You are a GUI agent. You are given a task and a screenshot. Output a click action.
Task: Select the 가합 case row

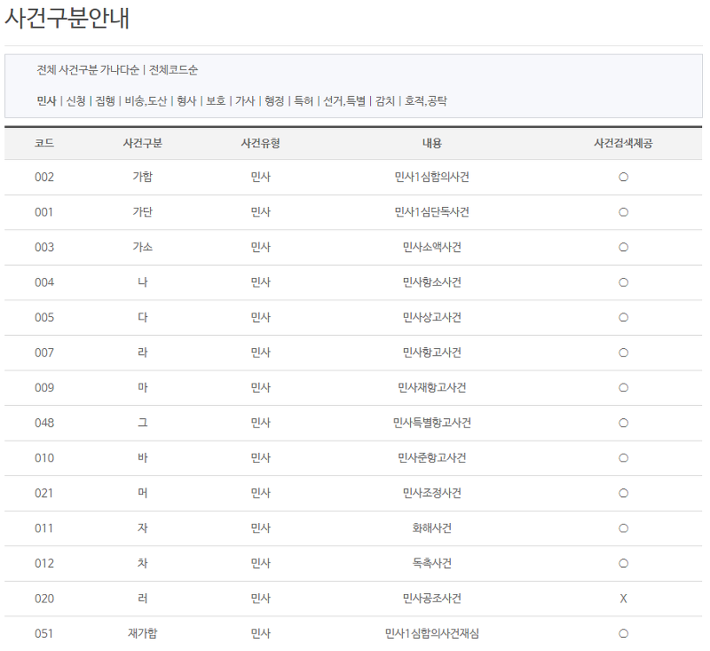point(142,177)
